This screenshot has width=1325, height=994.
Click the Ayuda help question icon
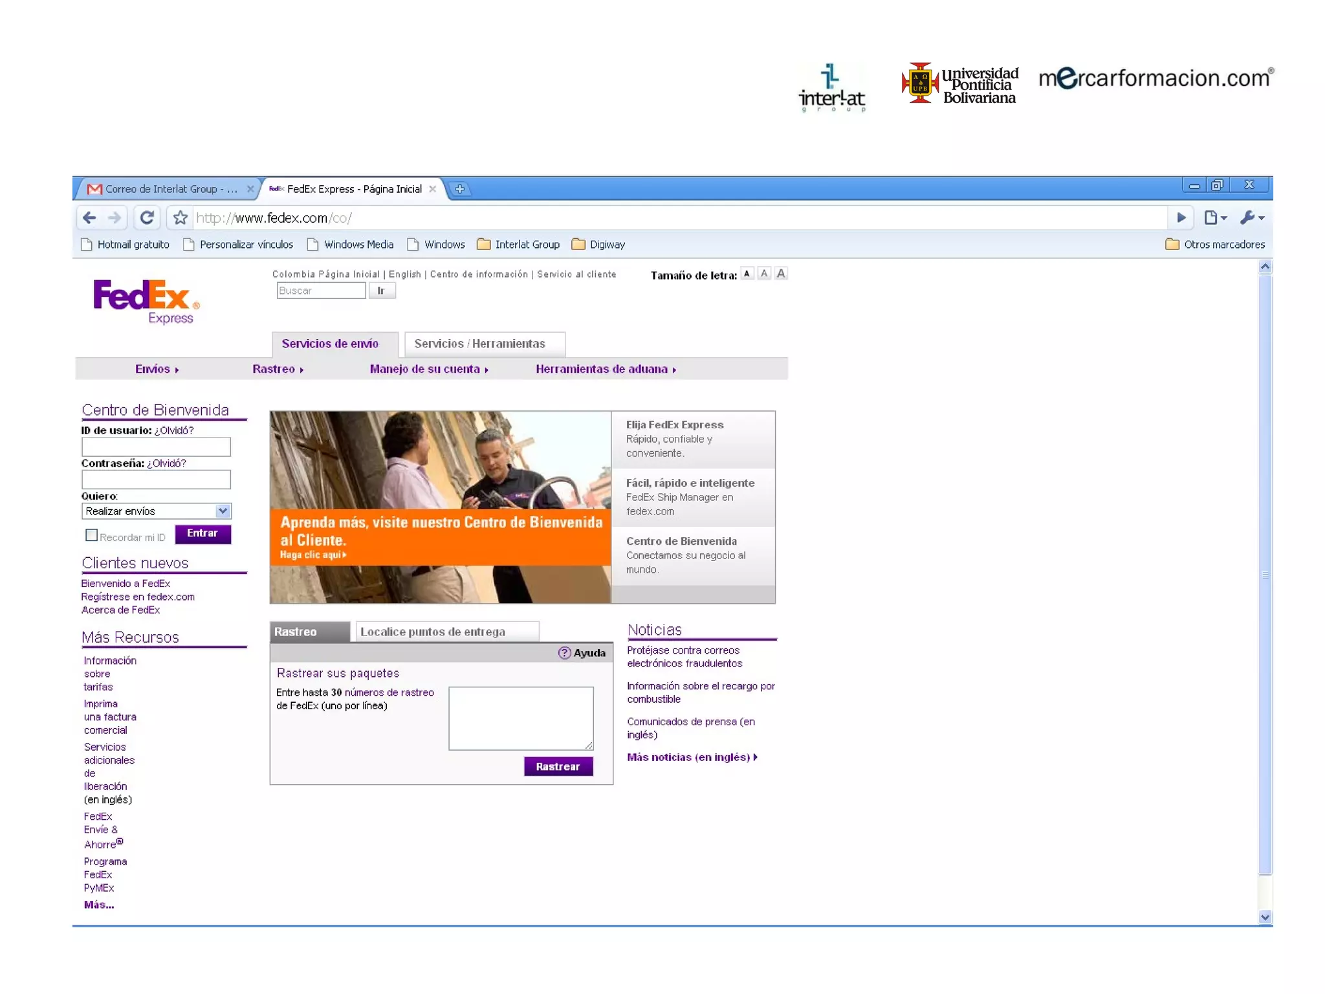[564, 653]
